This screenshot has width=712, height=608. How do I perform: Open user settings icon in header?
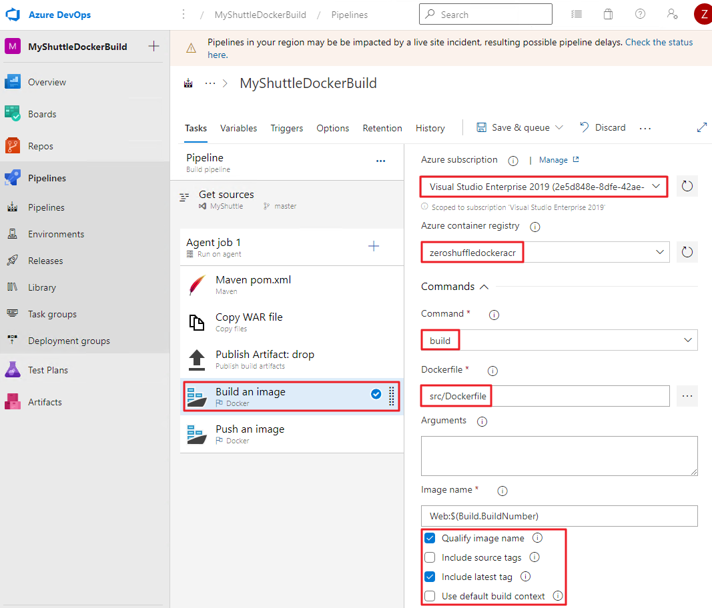pos(672,14)
